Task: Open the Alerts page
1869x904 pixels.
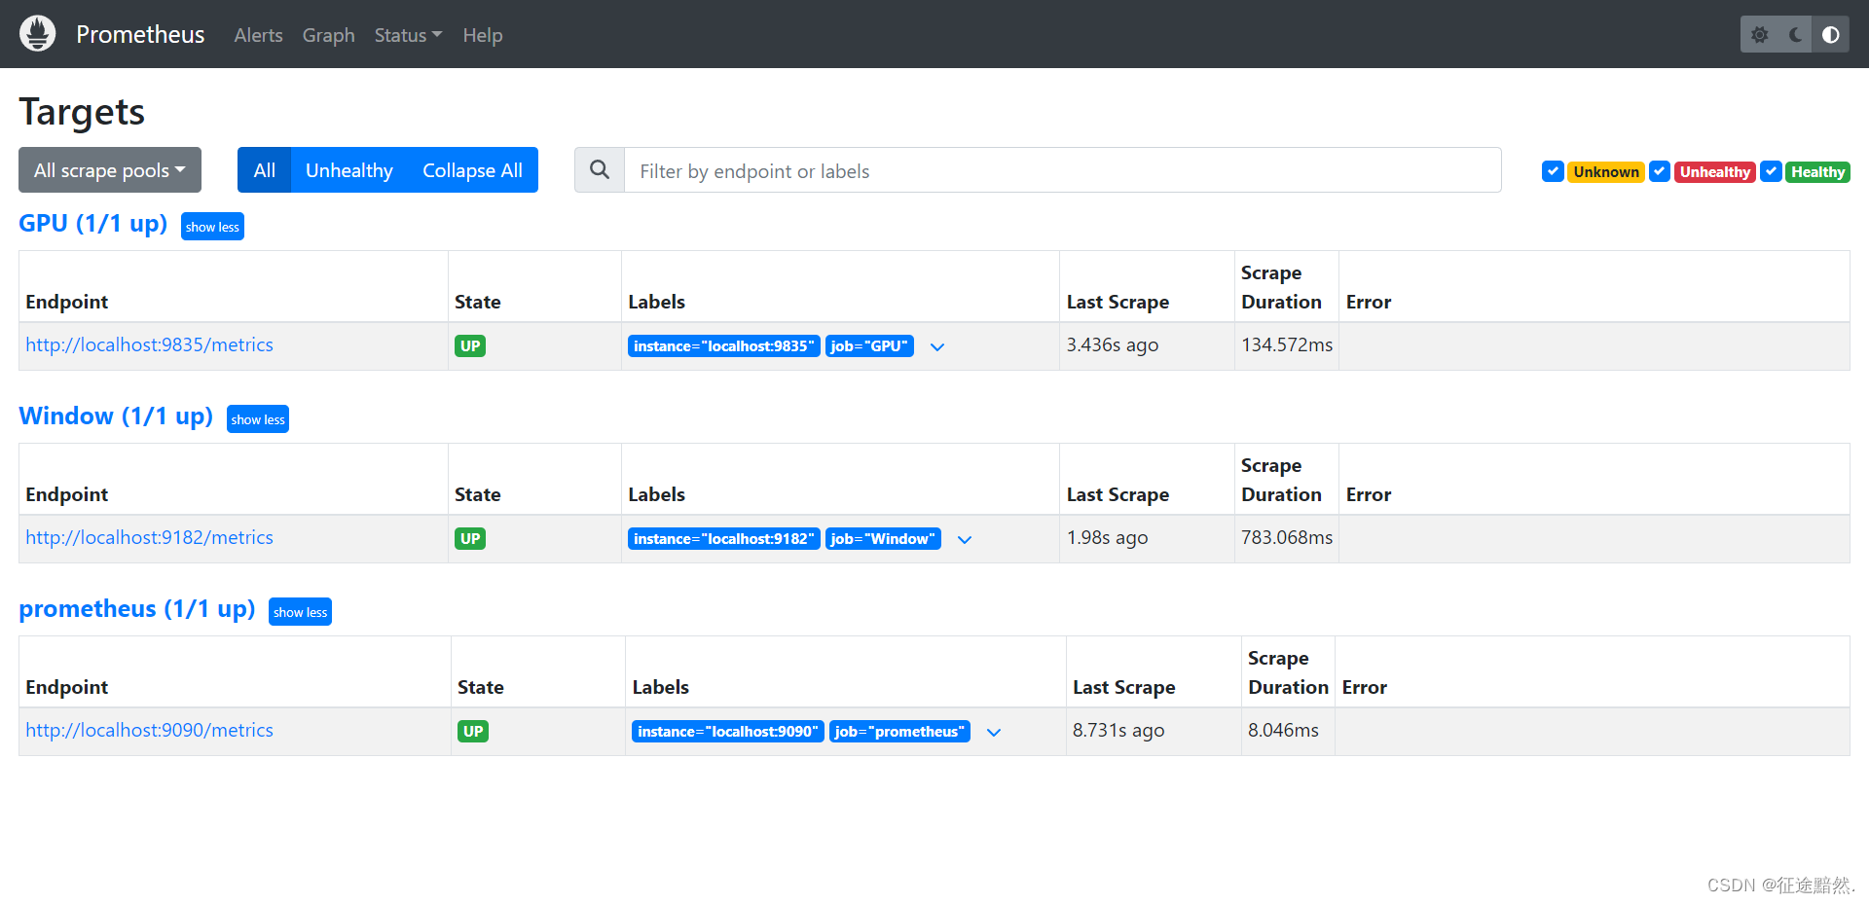Action: coord(259,35)
